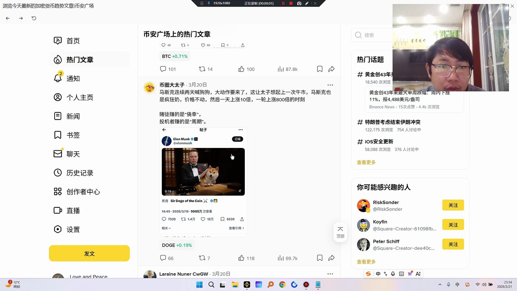The image size is (517, 291).
Task: Like the BTC post (100)
Action: [246, 69]
